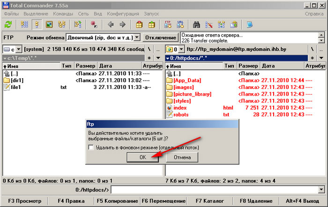
Task: Click Alt+F4 Выход button
Action: pos(303,201)
